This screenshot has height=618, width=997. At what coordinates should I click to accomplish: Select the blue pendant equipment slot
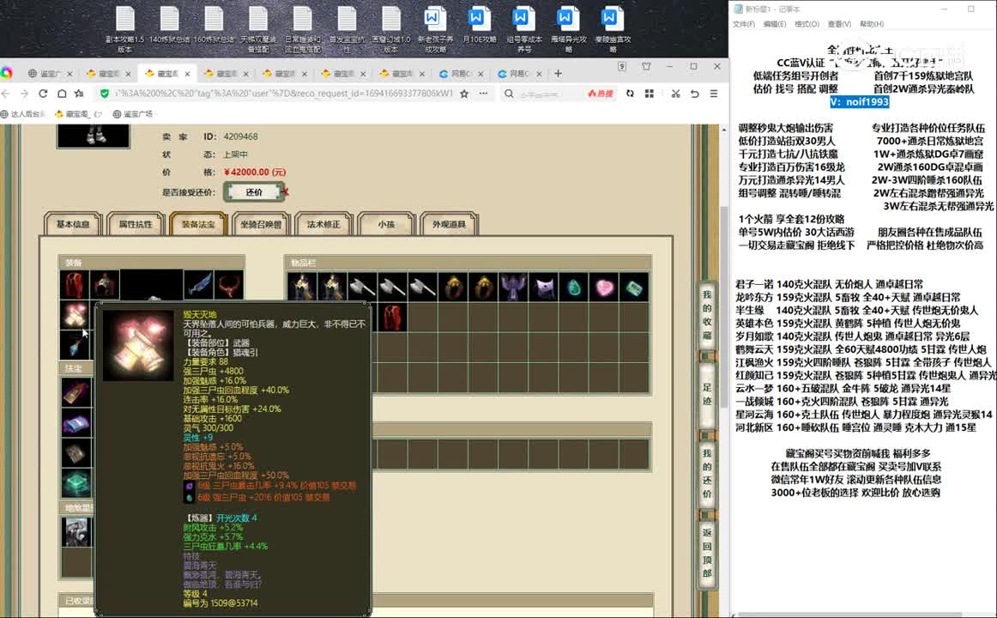point(75,346)
